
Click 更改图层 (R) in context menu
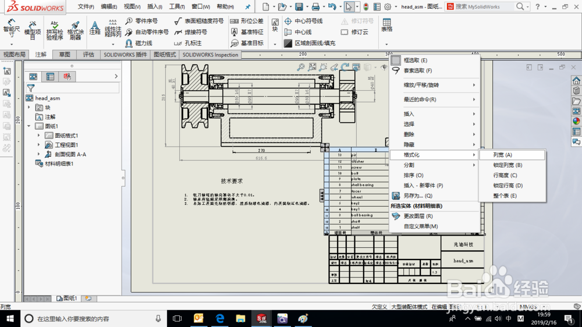point(434,216)
